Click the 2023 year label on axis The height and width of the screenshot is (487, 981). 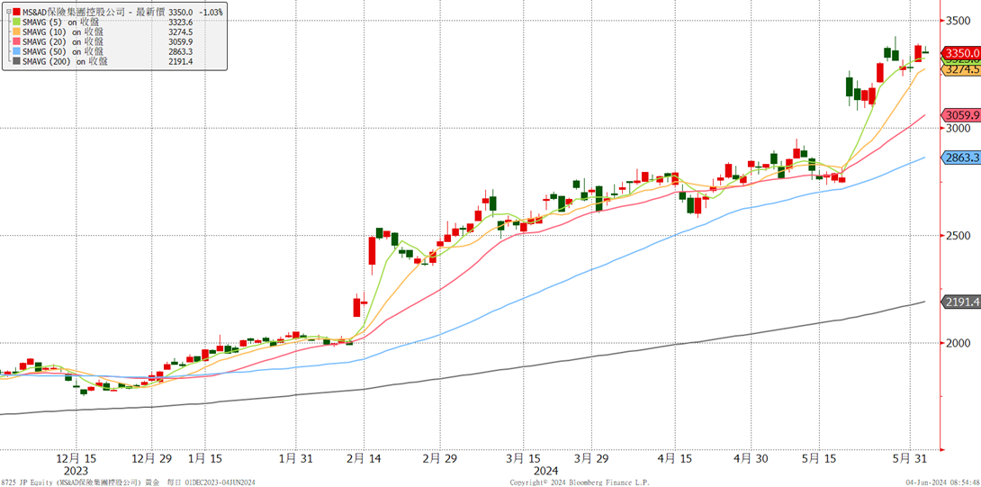click(76, 470)
